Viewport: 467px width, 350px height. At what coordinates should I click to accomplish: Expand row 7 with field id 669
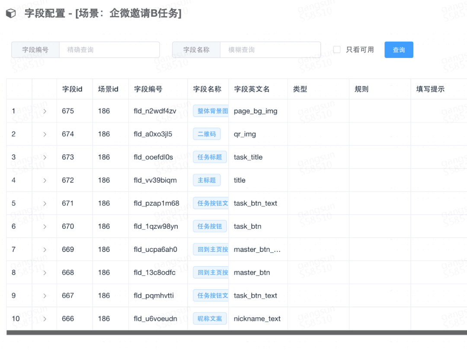click(45, 250)
